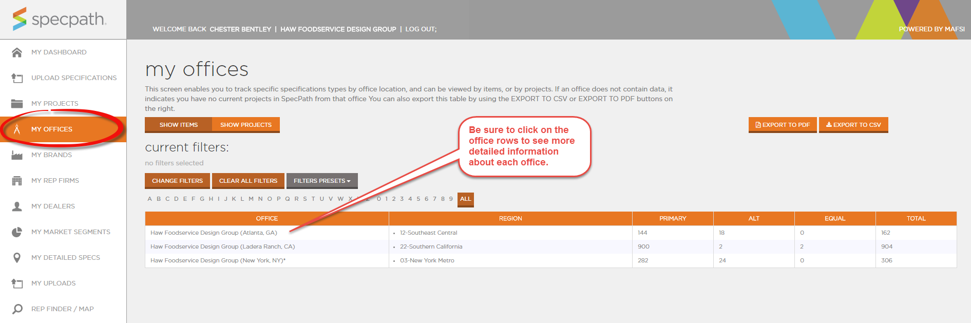
Task: Click EXPORT TO PDF button
Action: click(783, 125)
